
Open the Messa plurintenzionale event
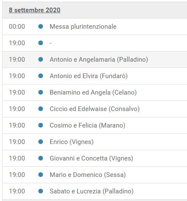click(83, 27)
